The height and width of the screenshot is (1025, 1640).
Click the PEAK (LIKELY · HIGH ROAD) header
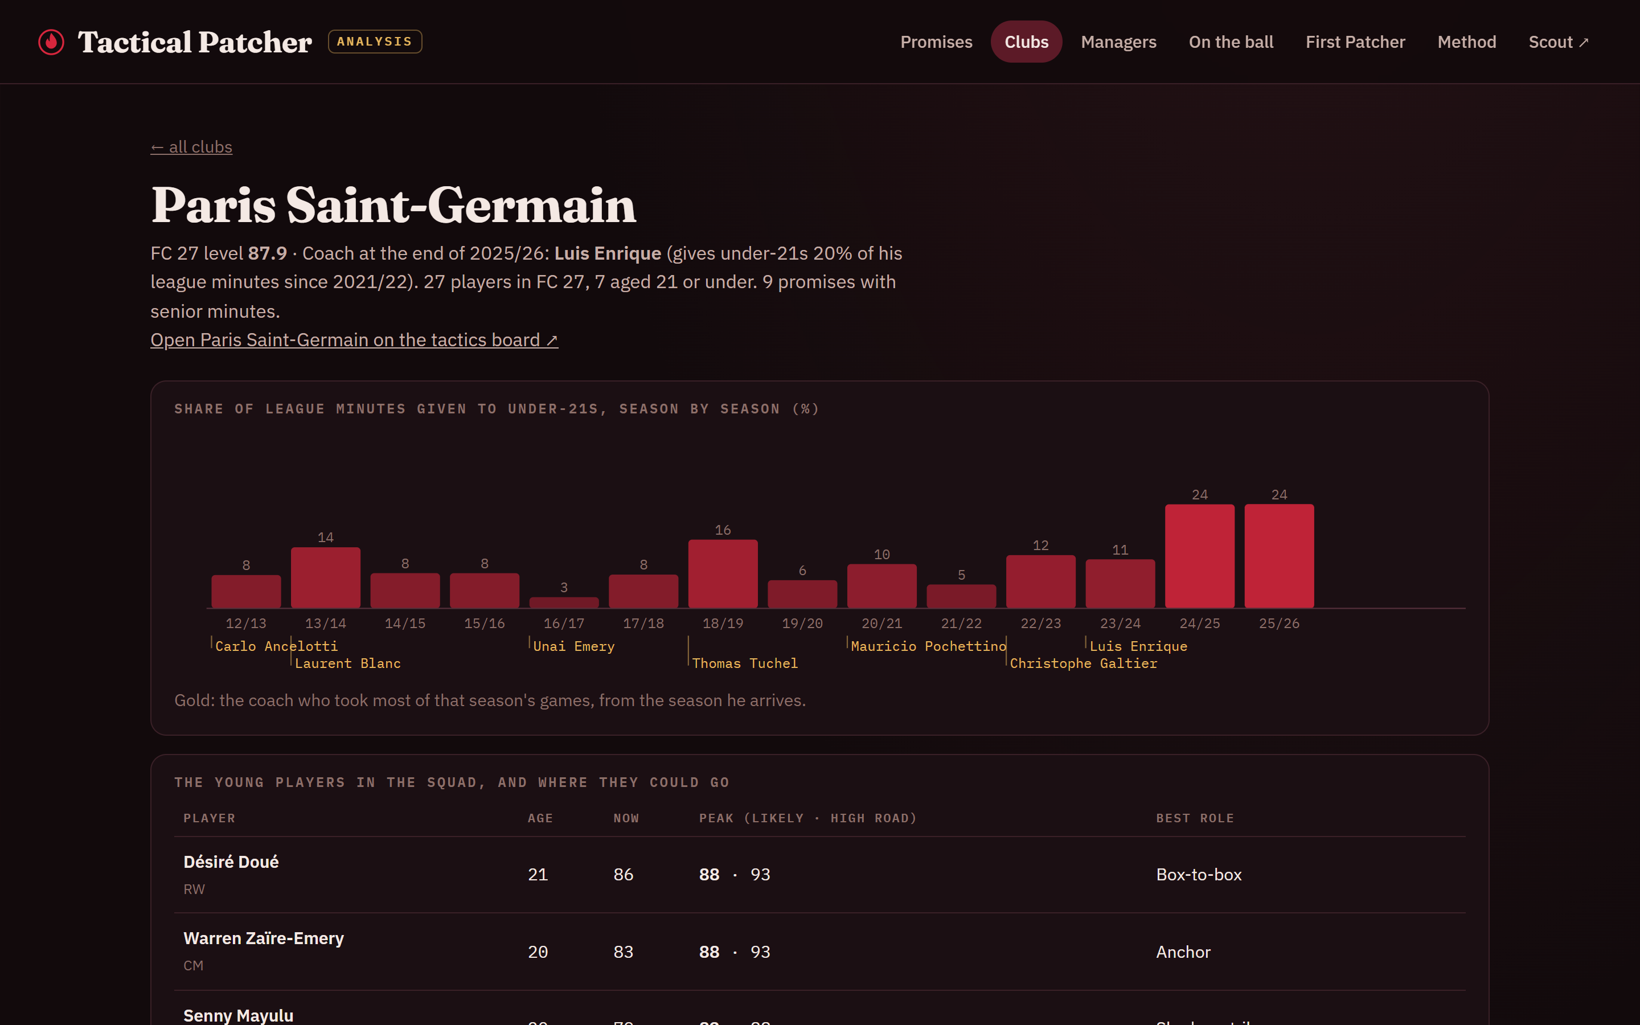[808, 818]
